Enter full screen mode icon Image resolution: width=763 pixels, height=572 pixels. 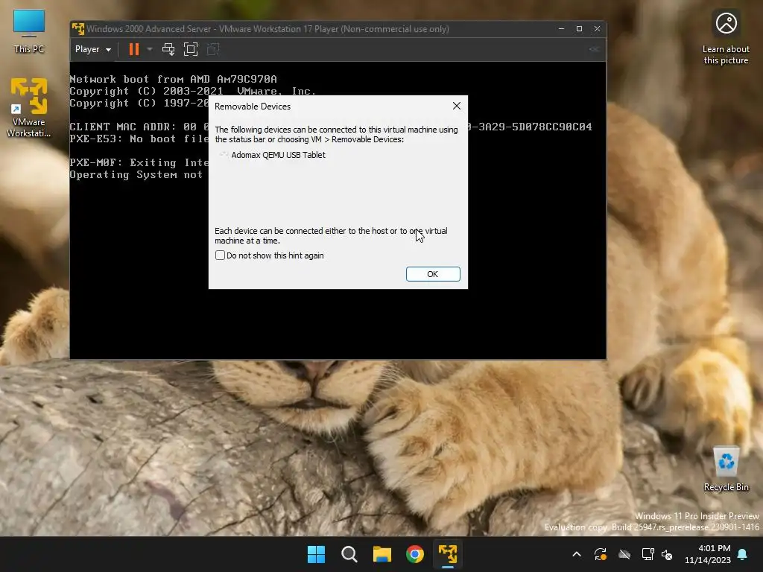point(191,49)
